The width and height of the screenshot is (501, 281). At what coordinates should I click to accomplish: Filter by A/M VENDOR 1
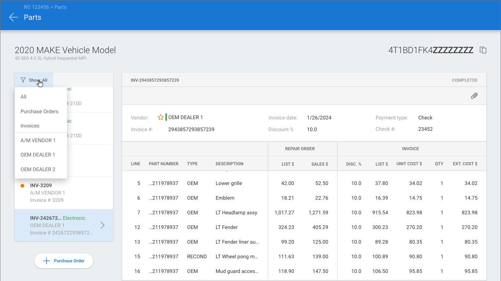coord(41,140)
